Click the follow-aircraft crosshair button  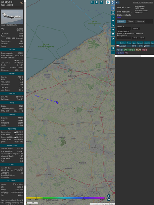pos(113,13)
